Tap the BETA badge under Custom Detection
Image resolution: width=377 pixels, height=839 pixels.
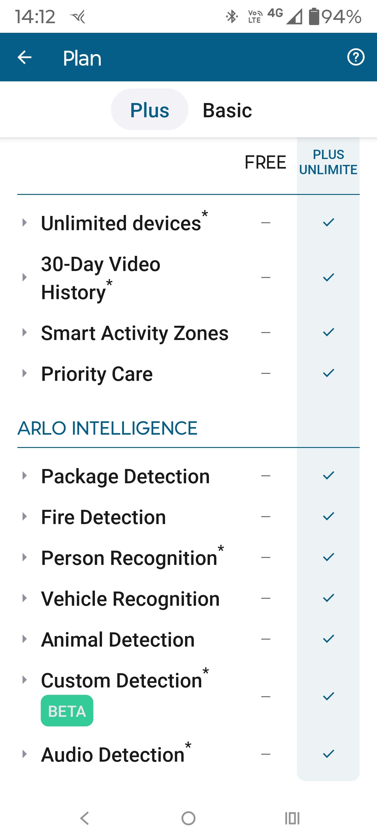click(67, 711)
